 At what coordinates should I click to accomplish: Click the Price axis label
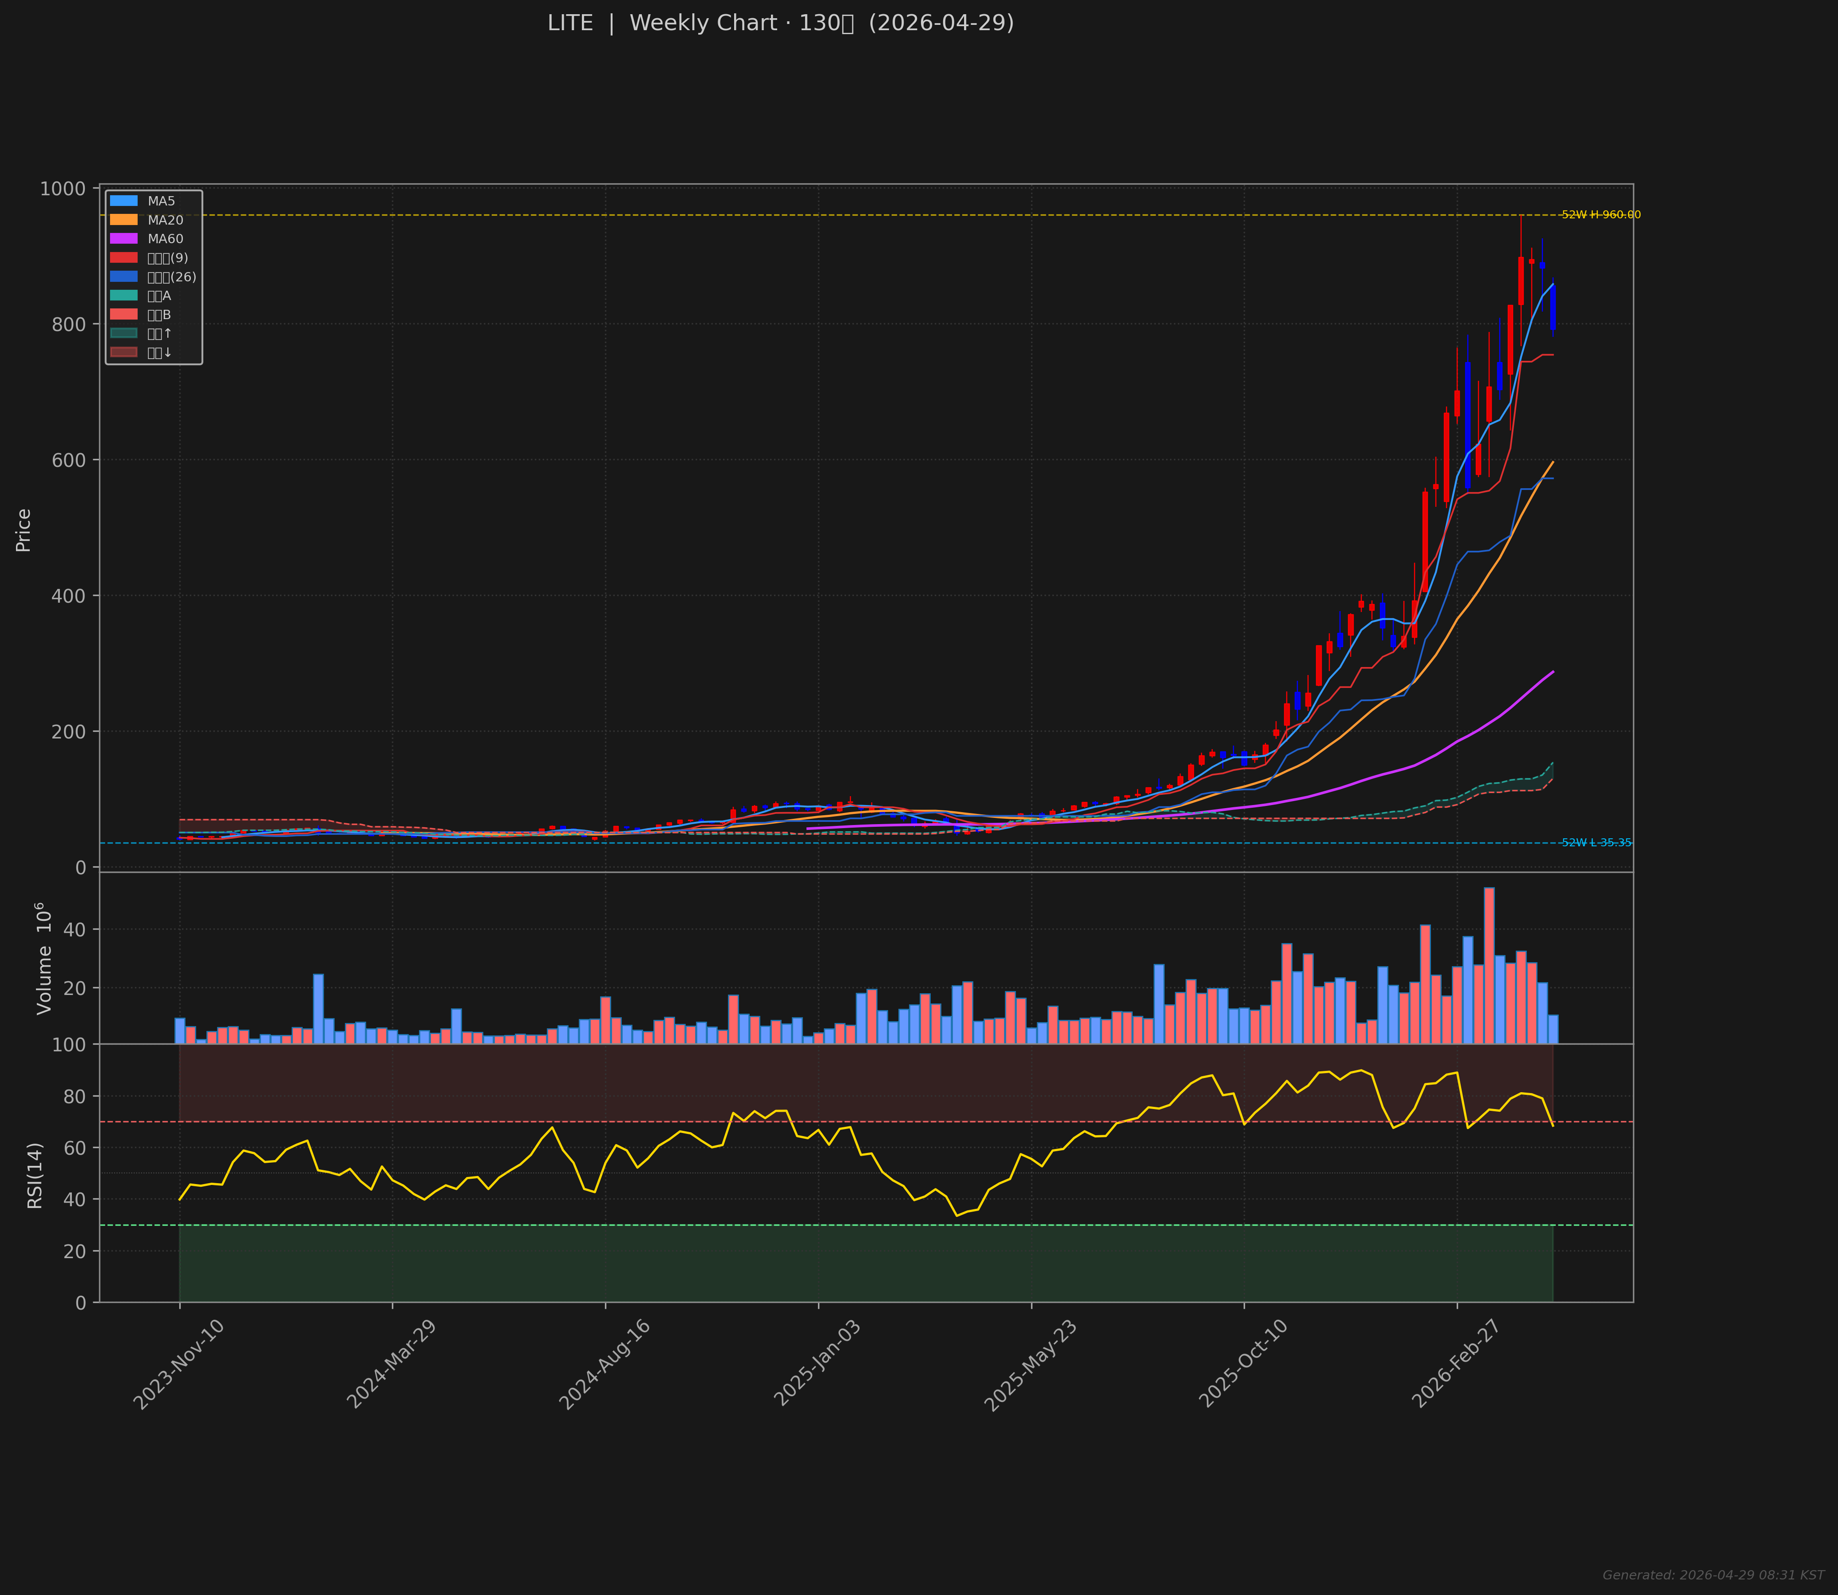(x=23, y=529)
